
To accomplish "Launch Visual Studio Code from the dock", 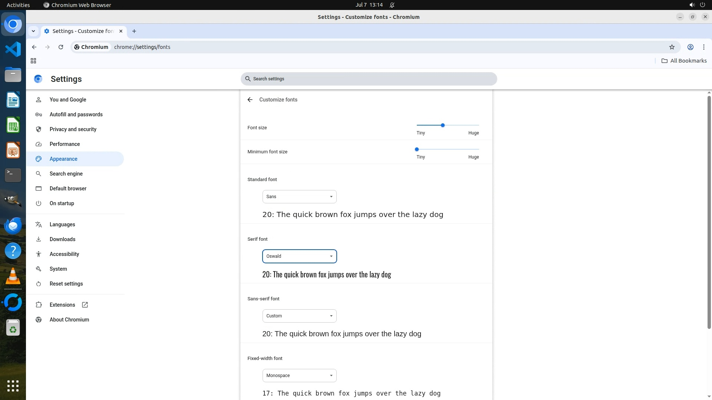I will coord(13,49).
